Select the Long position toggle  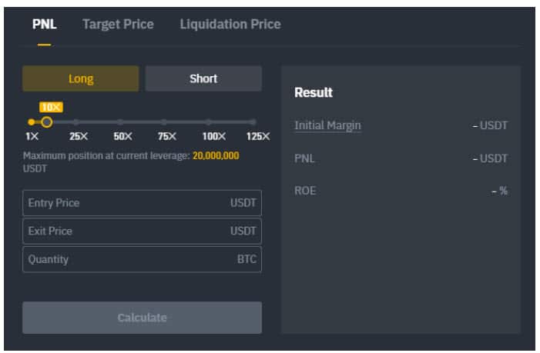tap(81, 78)
